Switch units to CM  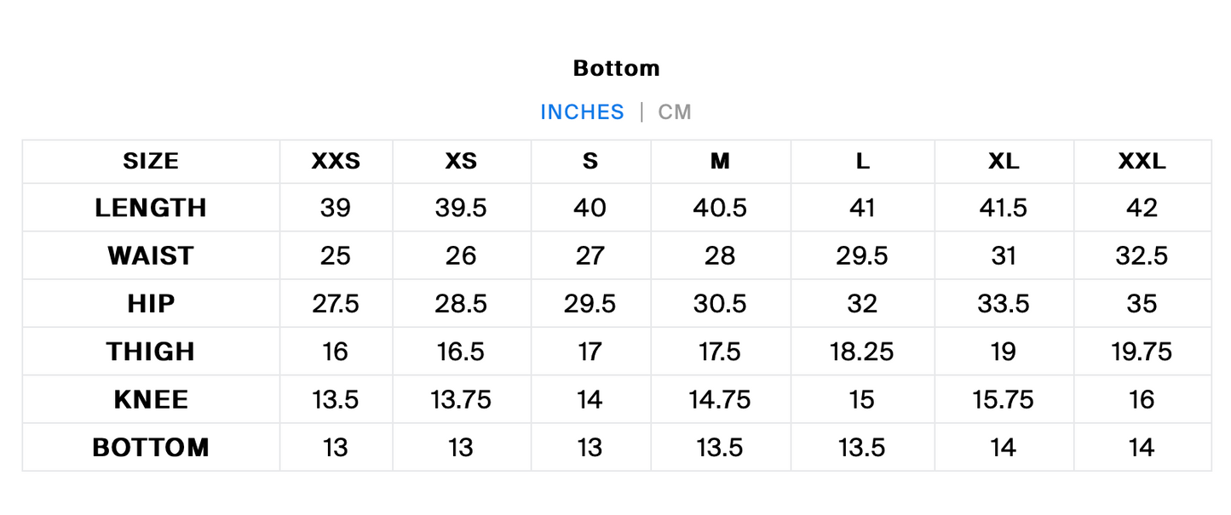[x=675, y=112]
